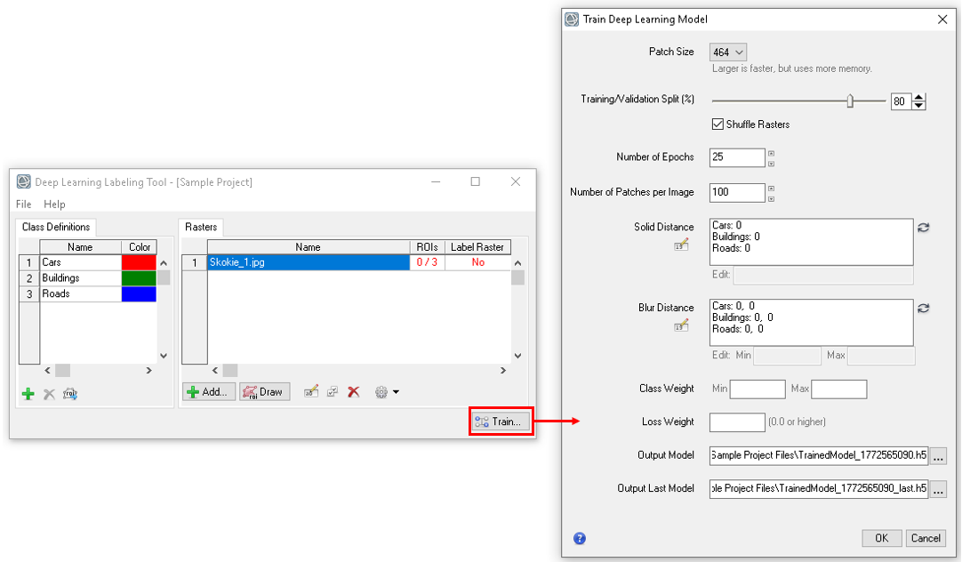The image size is (962, 562).
Task: Click the green plus add class icon
Action: coord(28,394)
